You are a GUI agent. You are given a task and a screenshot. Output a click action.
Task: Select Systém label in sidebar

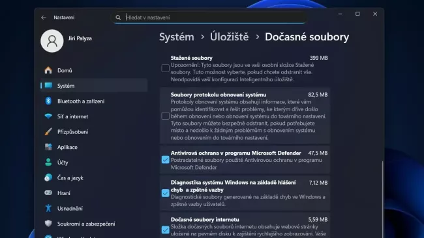pos(66,86)
